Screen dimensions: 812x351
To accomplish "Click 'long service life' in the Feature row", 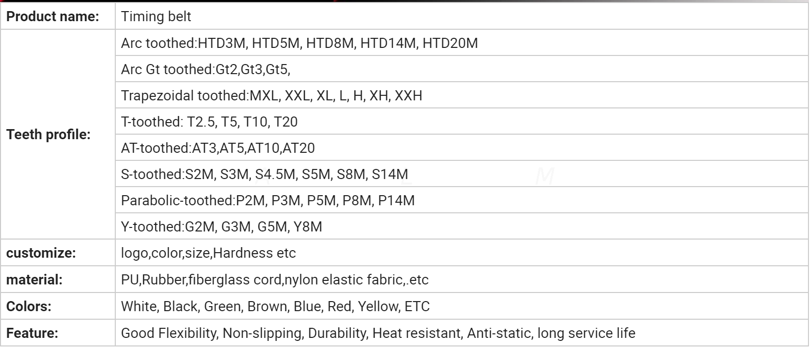I will (586, 333).
